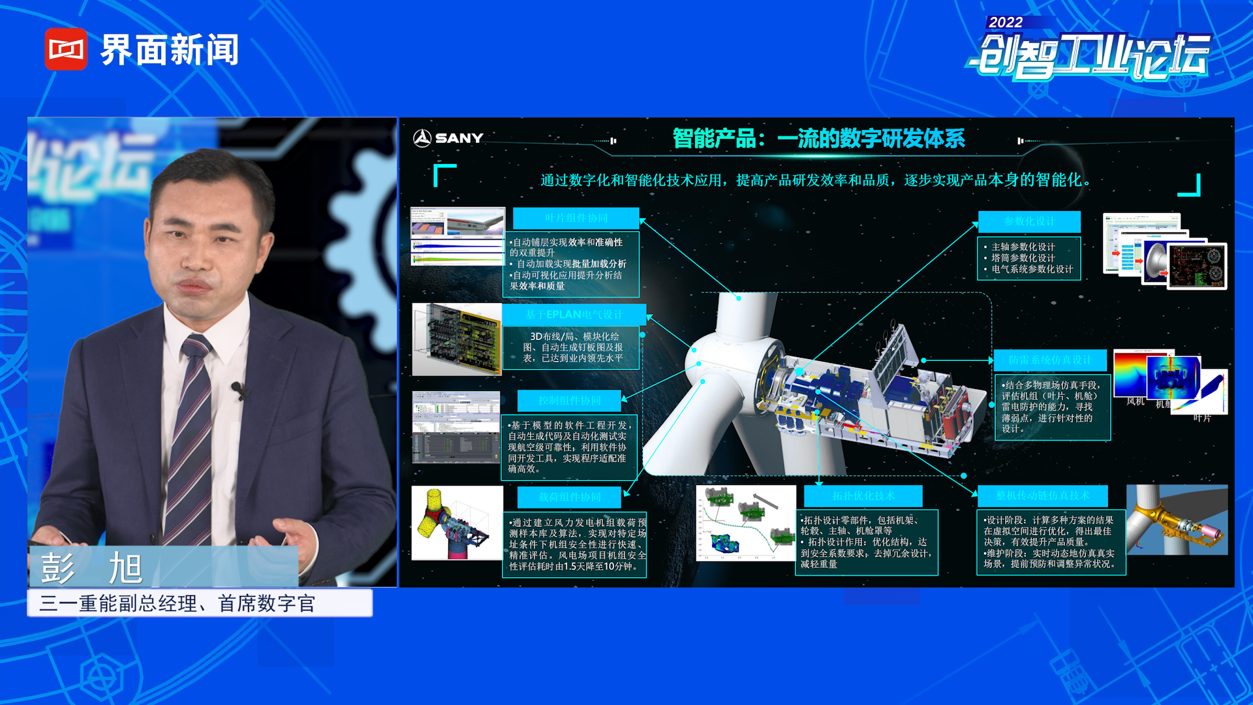Select the 基于EPLAN电气设计 header label
This screenshot has width=1253, height=705.
pyautogui.click(x=574, y=315)
